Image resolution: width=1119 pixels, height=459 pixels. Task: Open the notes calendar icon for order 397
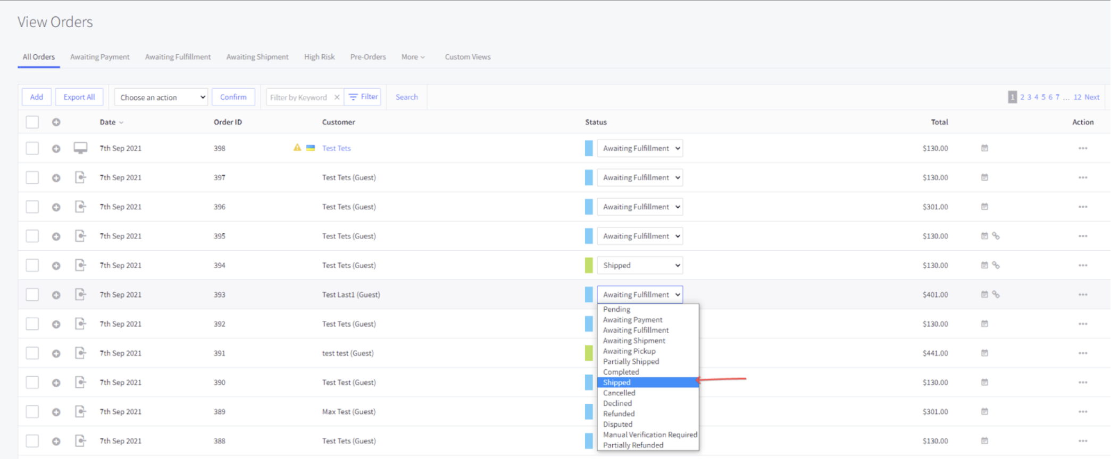[x=984, y=177]
